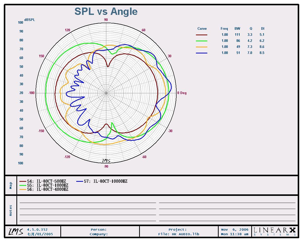Viewport: 303px width, 242px height.
Task: Click the DI value "8.6"
Action: pyautogui.click(x=262, y=47)
